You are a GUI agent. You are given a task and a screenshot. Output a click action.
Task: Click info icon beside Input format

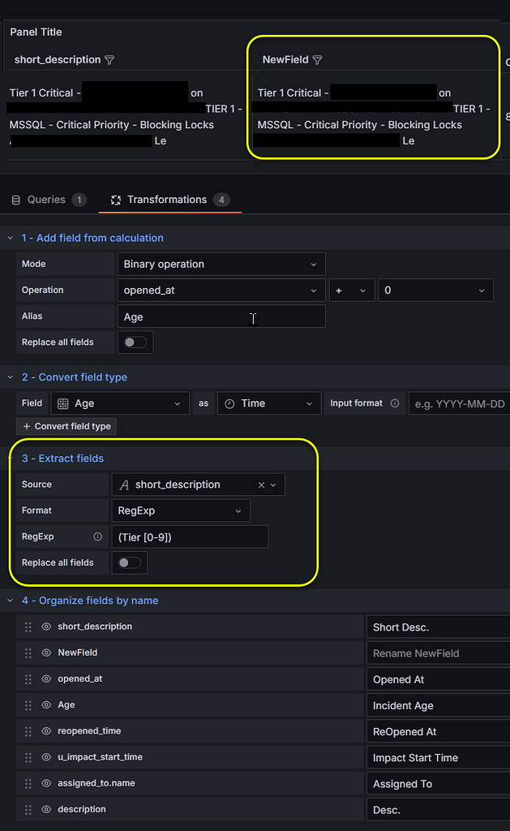pyautogui.click(x=395, y=403)
